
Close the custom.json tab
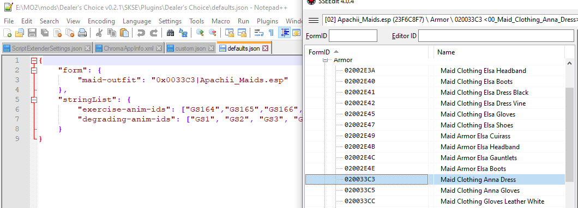click(211, 48)
